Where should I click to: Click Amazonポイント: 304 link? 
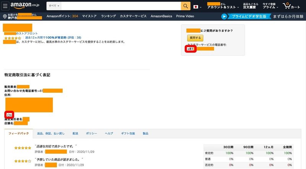[x=62, y=16]
